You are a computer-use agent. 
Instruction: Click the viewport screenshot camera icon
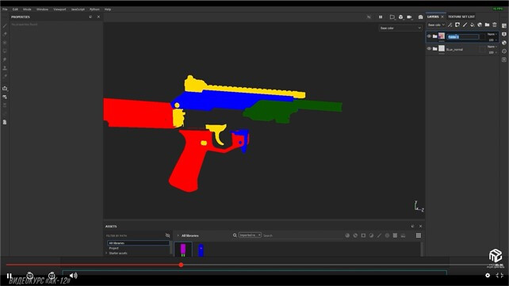pyautogui.click(x=420, y=17)
